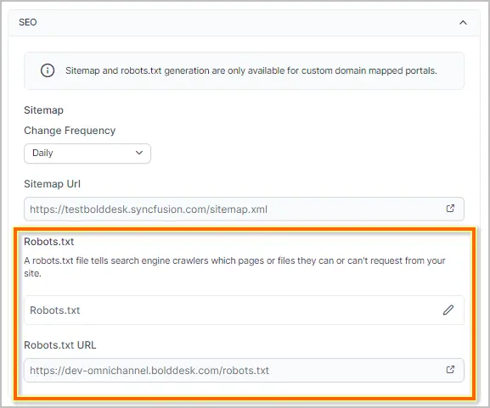Collapse the SEO section using the chevron
Viewport: 490px width, 408px height.
point(463,22)
